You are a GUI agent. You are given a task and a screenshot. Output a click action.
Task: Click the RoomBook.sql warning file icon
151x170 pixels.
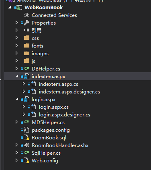(27, 138)
